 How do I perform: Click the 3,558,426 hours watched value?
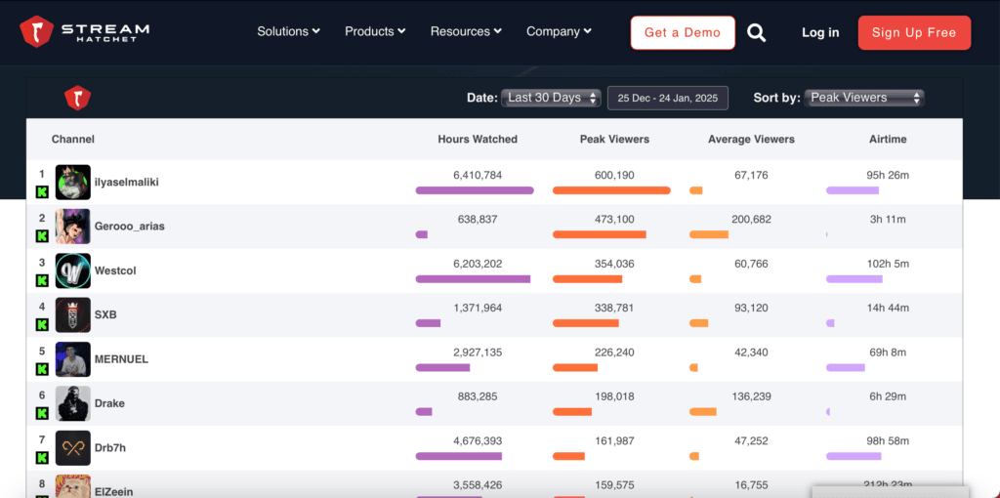click(x=478, y=484)
